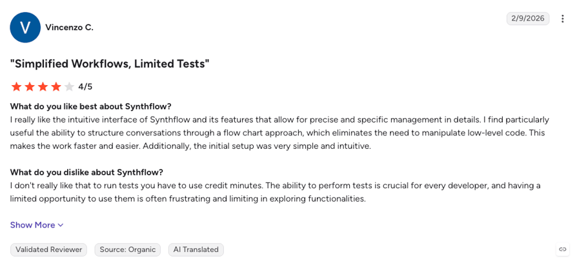Viewport: 577px width, 263px height.
Task: Open reviewer profile Vincenzo C.
Action: [69, 28]
